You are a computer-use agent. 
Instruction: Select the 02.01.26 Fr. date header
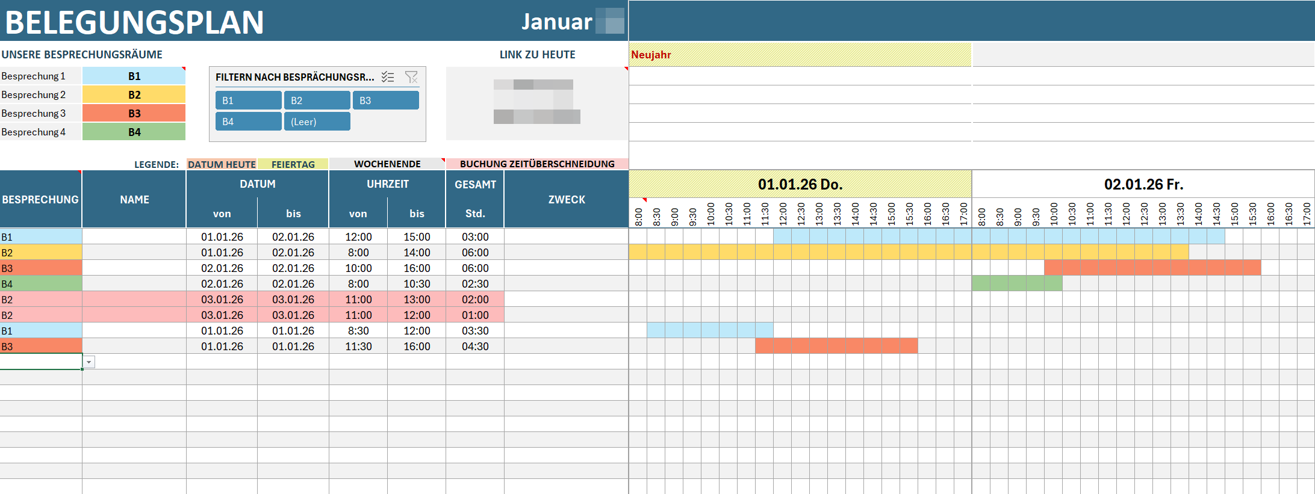1143,184
